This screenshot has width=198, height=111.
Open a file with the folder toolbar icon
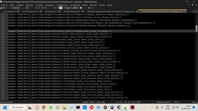(x=4, y=8)
